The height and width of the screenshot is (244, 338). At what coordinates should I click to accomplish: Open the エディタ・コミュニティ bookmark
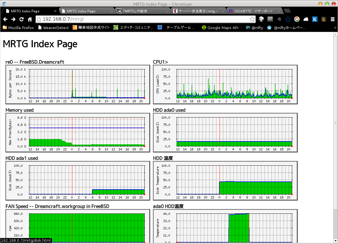[x=133, y=28]
